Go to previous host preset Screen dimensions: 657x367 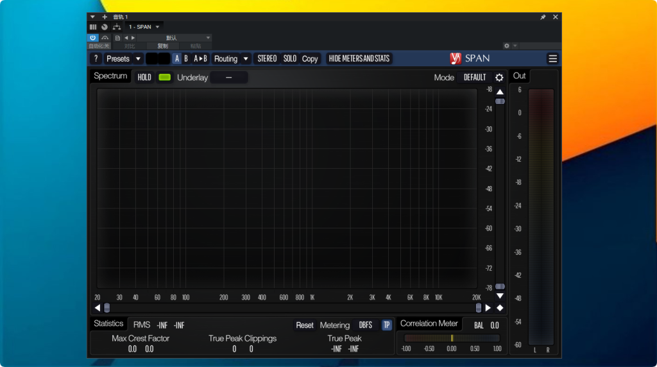(126, 38)
